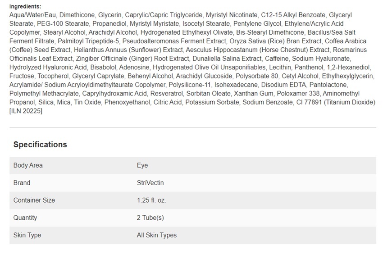Click the StriVectin brand value
Viewport: 383px width, 254px height.
click(x=150, y=183)
